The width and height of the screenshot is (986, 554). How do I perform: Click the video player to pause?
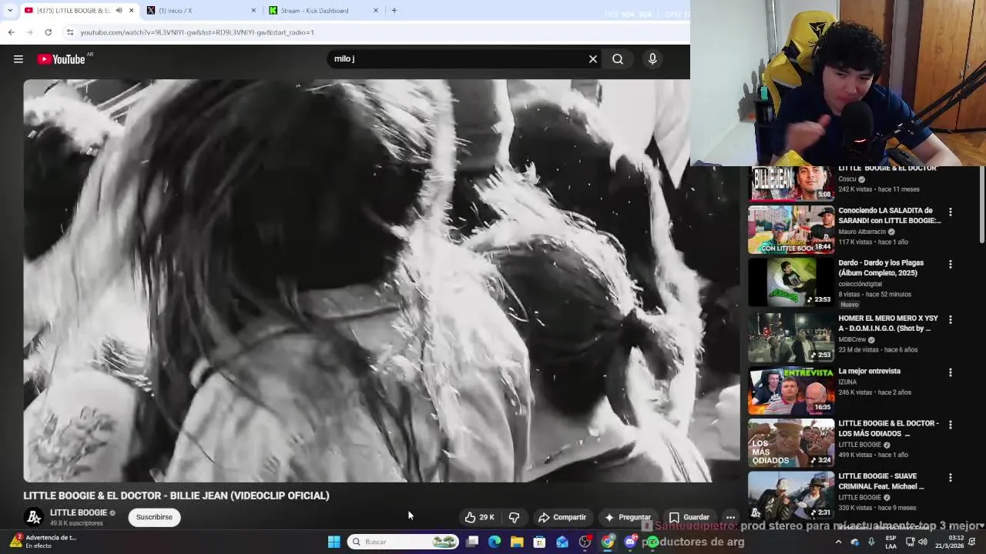(381, 281)
